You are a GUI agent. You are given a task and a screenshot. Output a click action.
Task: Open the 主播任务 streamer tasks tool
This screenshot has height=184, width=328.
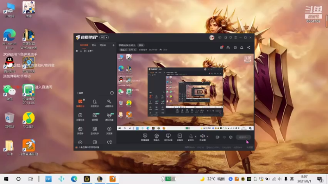click(80, 117)
